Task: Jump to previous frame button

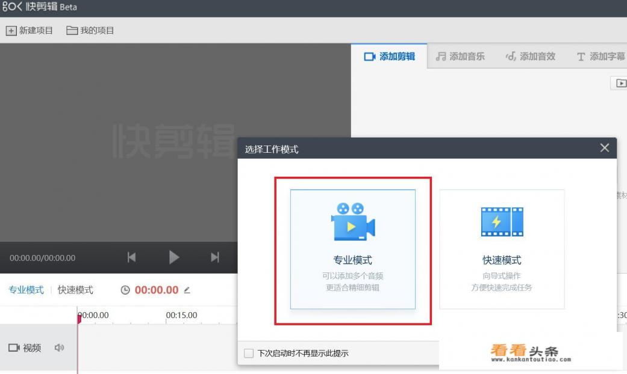Action: pos(131,257)
